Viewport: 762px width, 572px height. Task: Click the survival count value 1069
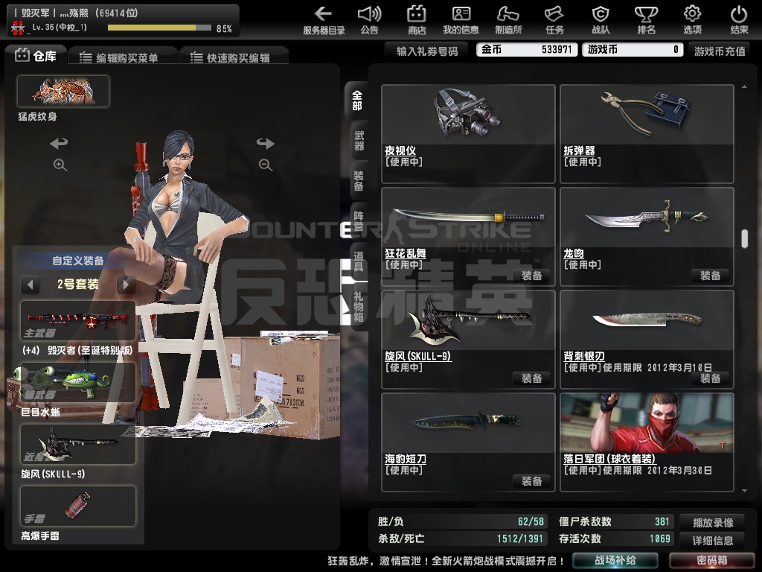point(660,538)
